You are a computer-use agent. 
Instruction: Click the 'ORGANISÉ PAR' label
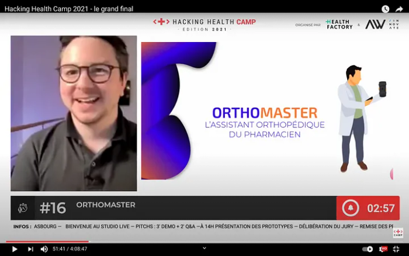tap(308, 25)
